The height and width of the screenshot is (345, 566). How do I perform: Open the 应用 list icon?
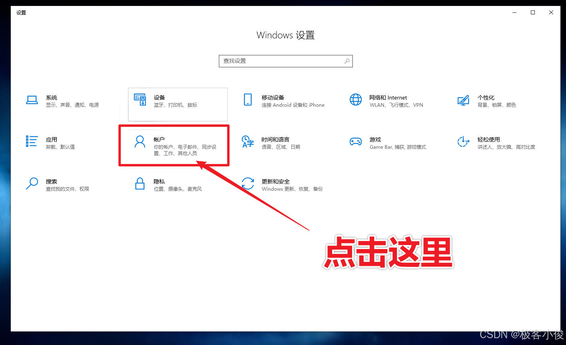[x=32, y=142]
